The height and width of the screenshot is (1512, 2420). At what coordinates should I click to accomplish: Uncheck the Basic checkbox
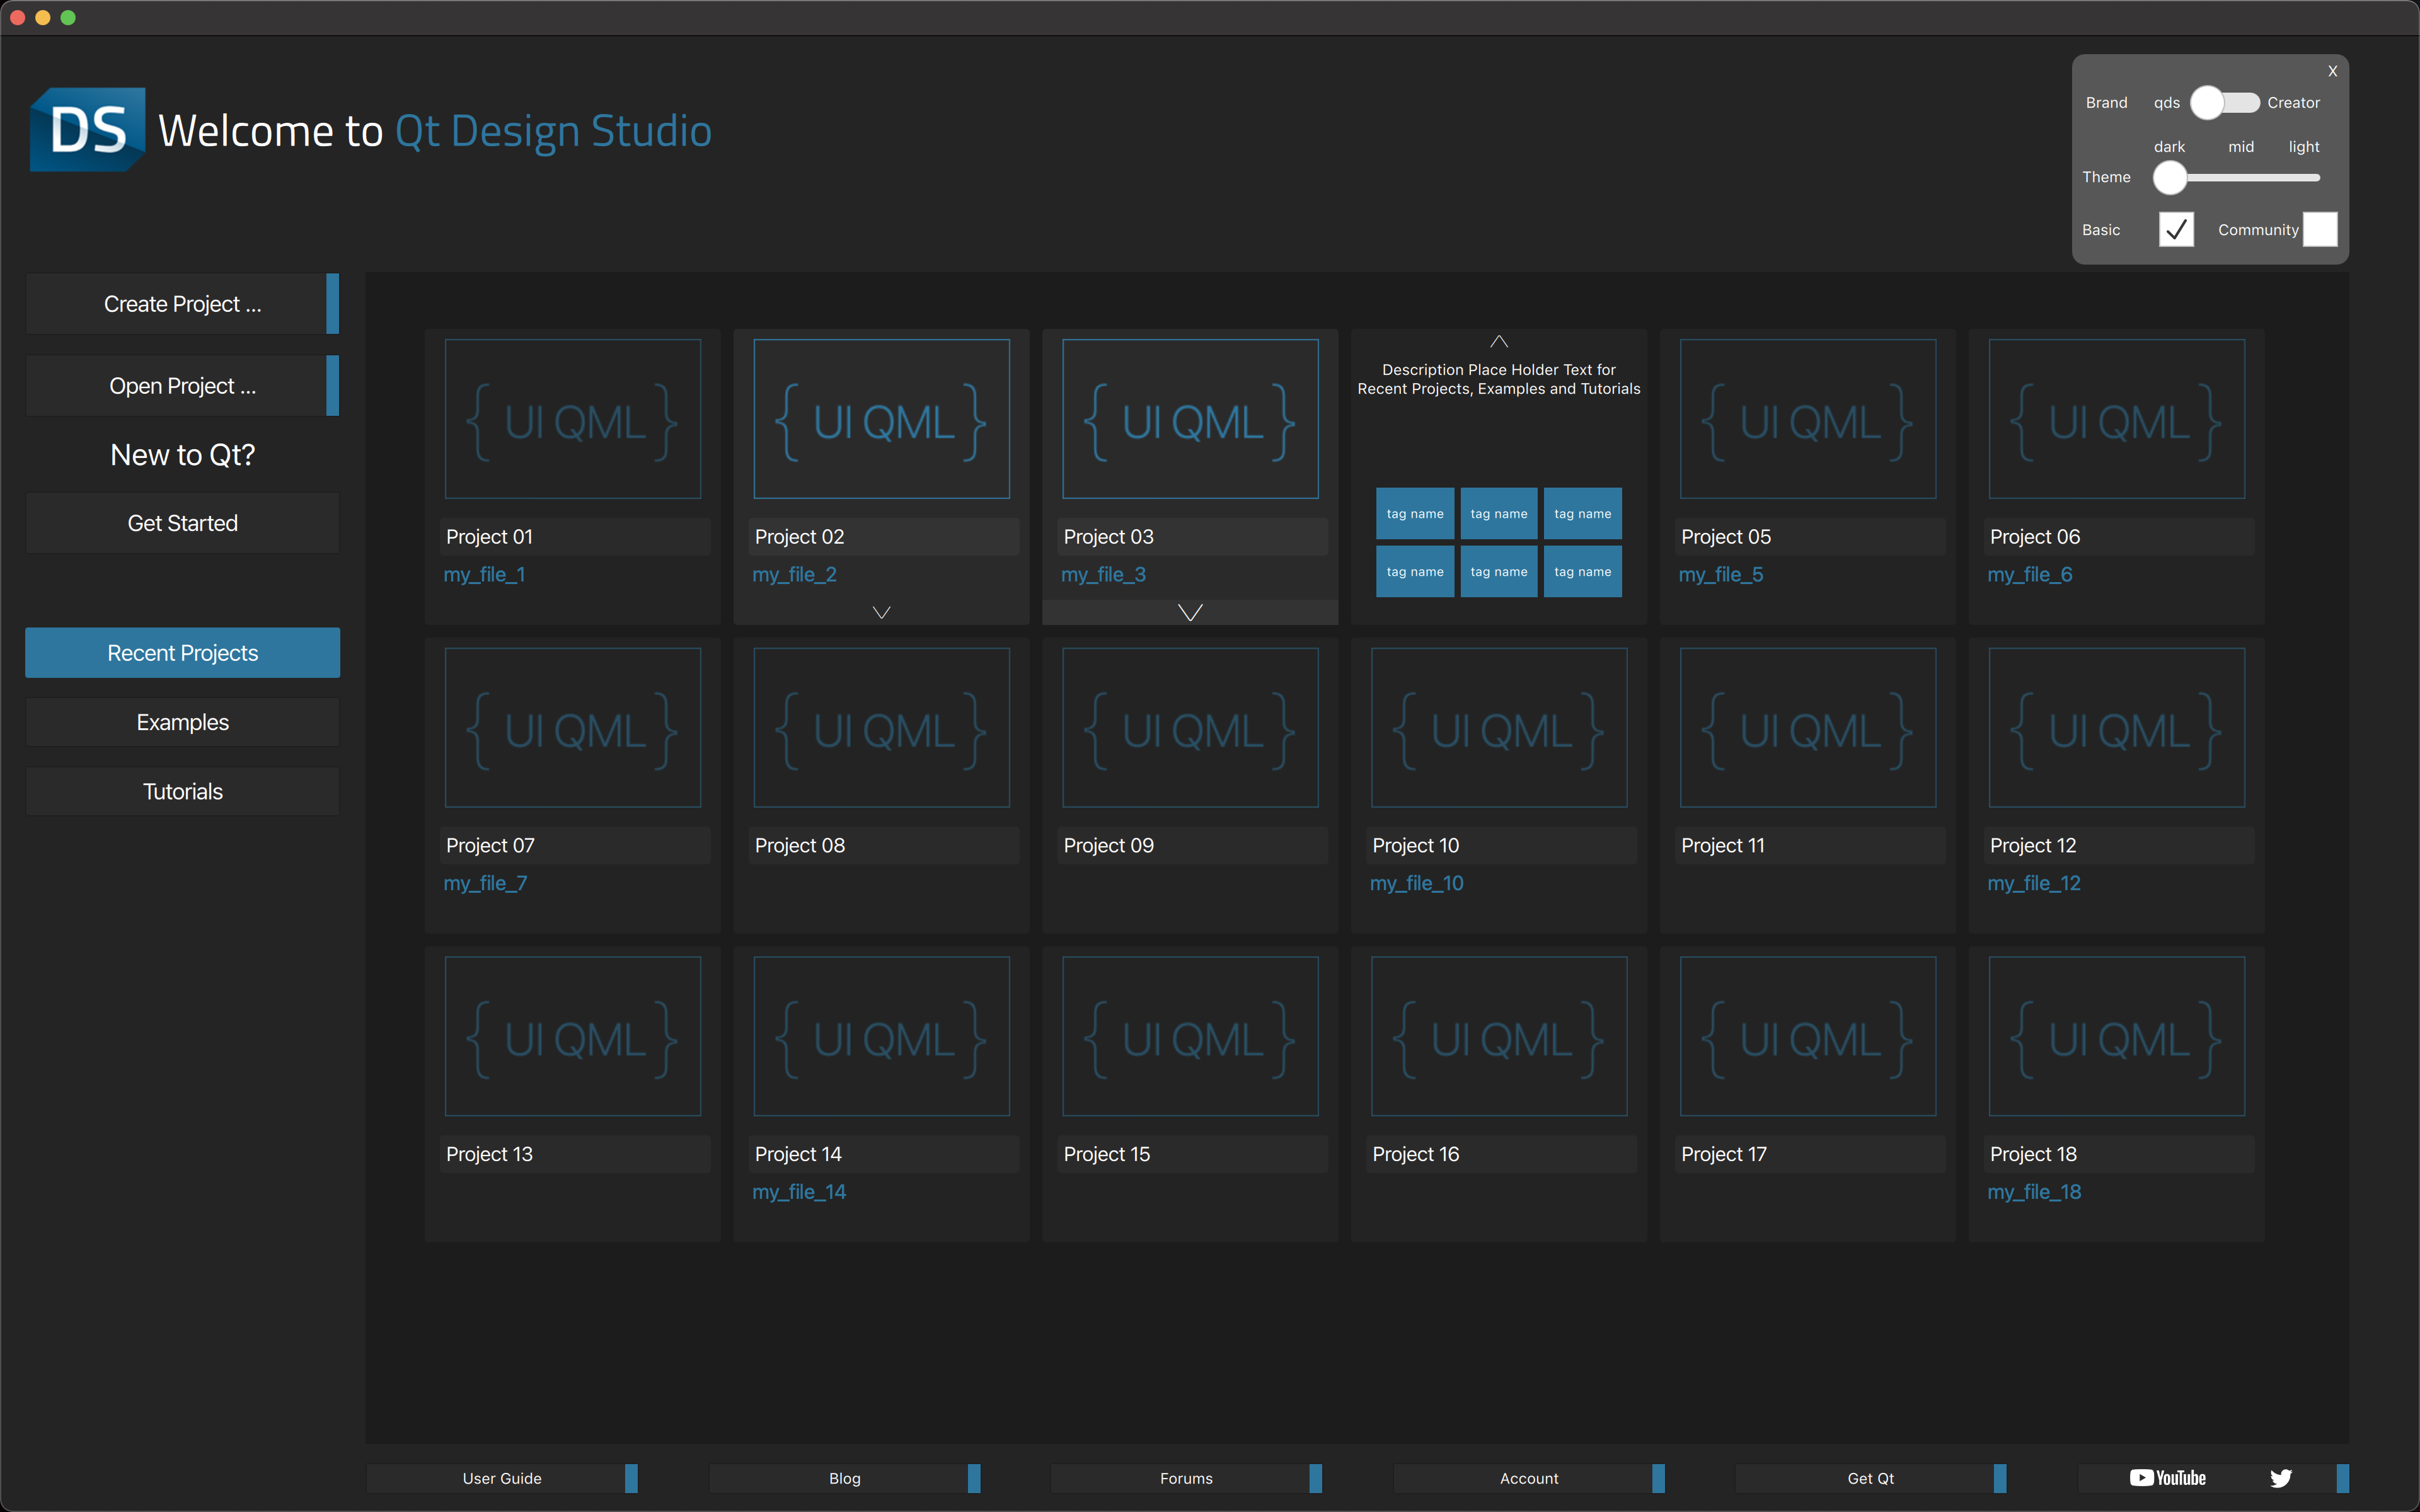(2176, 229)
